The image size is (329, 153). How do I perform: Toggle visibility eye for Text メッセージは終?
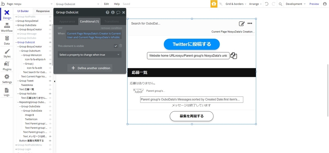tap(50, 136)
